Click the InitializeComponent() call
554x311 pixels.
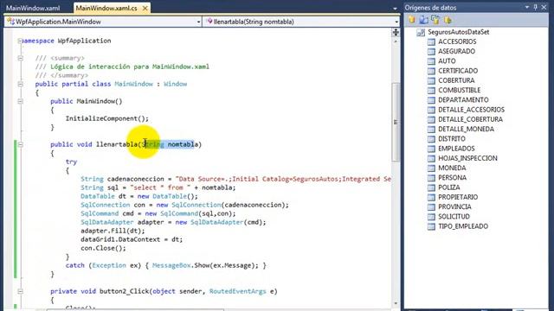coord(107,118)
